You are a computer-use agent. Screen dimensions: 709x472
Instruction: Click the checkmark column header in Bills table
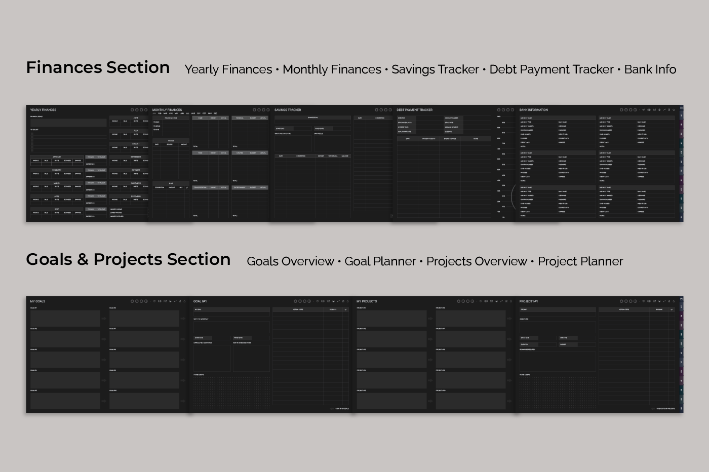[x=187, y=187]
